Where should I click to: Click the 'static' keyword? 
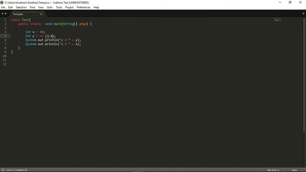coord(36,24)
